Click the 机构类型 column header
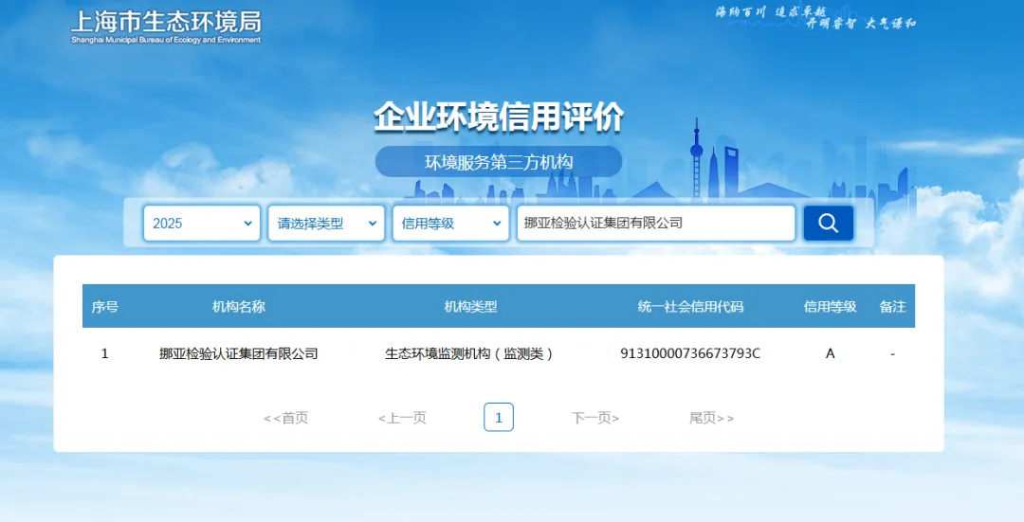 click(x=470, y=307)
